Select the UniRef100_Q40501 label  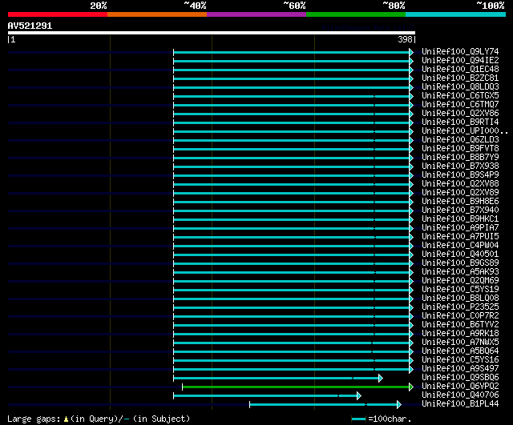pos(460,255)
